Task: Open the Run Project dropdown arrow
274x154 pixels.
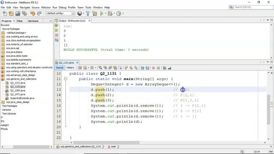Action: click(x=105, y=13)
